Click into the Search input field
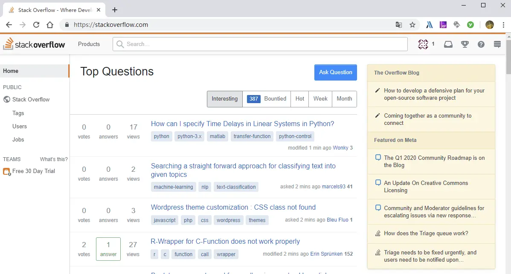This screenshot has height=274, width=511. (260, 44)
